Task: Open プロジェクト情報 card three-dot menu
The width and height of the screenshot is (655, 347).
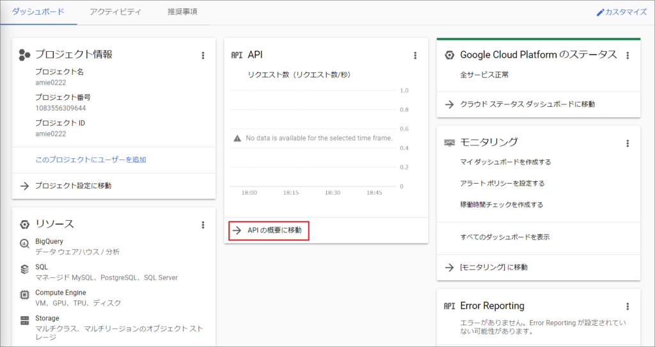Action: click(203, 55)
